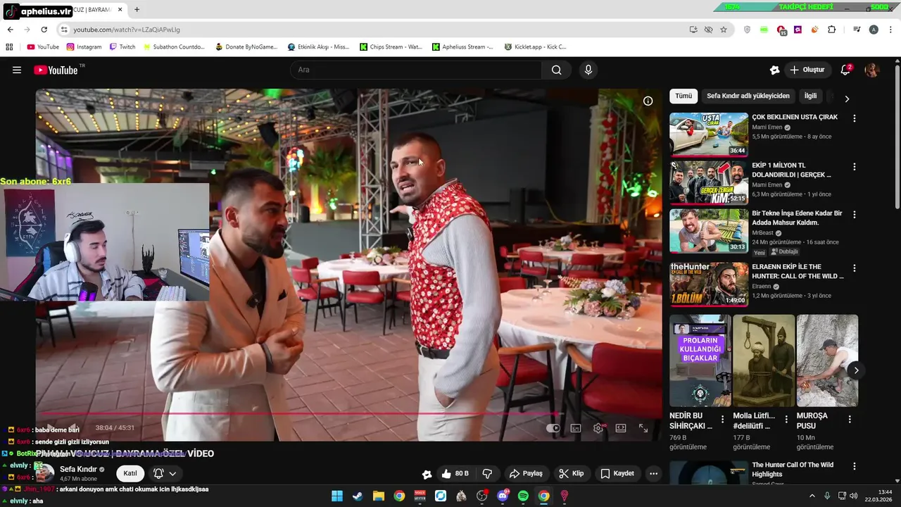
Task: Select the İlgili filter chip
Action: tap(811, 96)
